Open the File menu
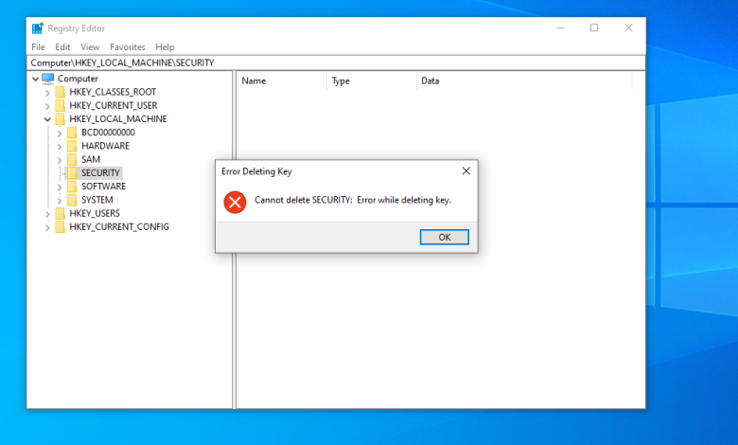 [38, 47]
